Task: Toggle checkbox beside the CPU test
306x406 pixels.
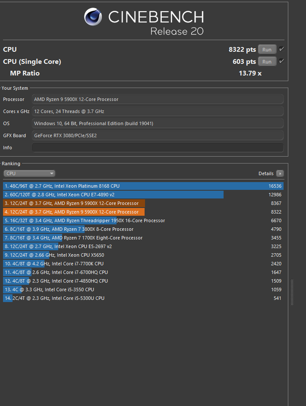Action: 281,49
